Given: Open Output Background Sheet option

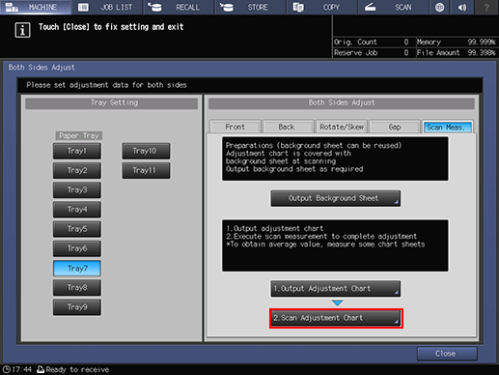Looking at the screenshot, I should click(x=336, y=198).
